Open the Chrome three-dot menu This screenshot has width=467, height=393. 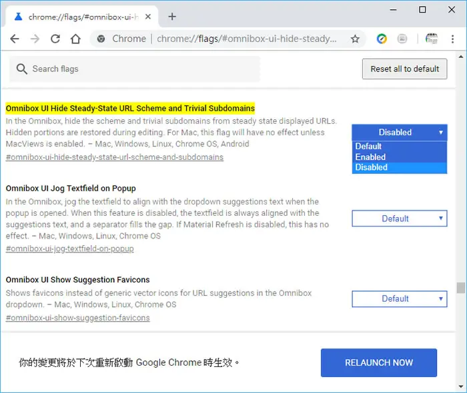coord(452,39)
